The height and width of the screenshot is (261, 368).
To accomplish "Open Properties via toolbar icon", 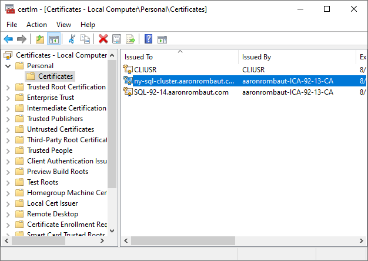I will coord(116,39).
